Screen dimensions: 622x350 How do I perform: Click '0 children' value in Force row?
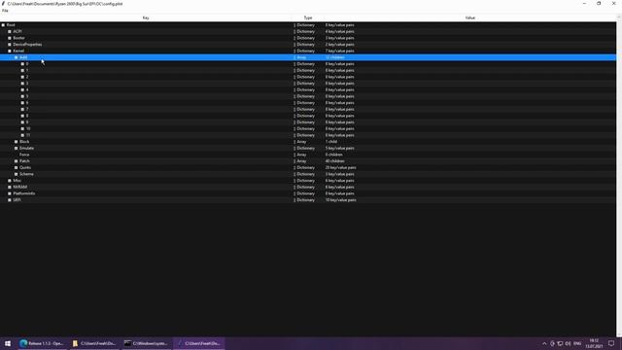point(334,155)
